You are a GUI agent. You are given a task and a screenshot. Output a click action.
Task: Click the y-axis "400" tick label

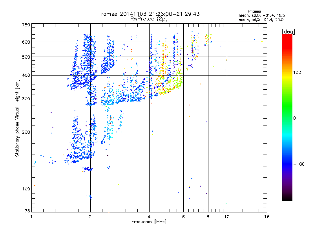coord(26,75)
